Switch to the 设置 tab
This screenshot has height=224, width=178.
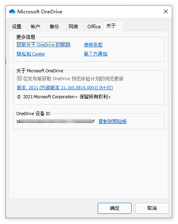coord(19,26)
